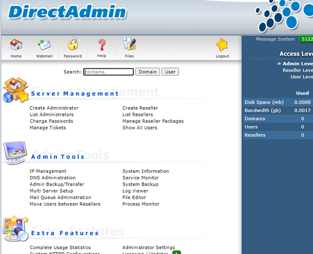The image size is (313, 254).
Task: Click the Server Management heading
Action: click(75, 93)
